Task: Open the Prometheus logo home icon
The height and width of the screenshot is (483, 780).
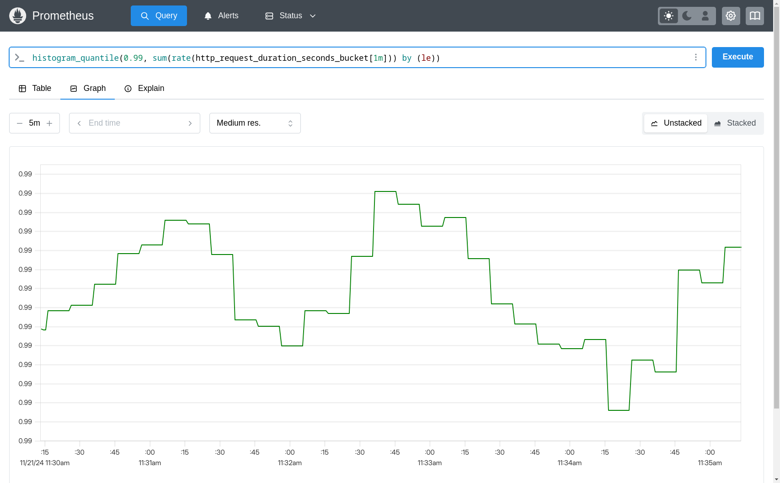Action: click(17, 15)
